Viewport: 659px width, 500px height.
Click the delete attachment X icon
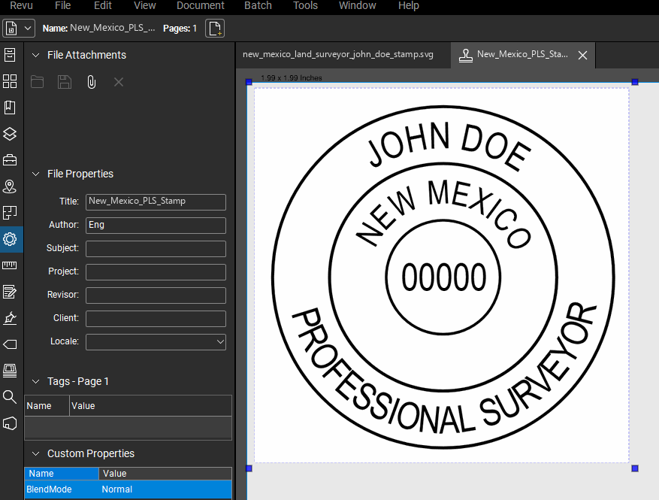pos(119,82)
